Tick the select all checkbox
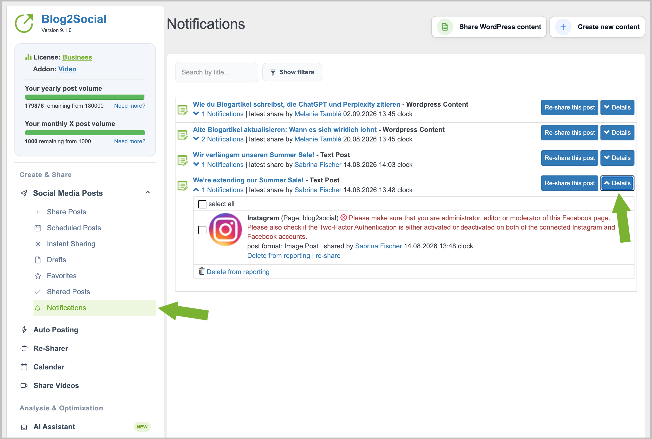Screen dimensions: 652x439 coord(202,204)
